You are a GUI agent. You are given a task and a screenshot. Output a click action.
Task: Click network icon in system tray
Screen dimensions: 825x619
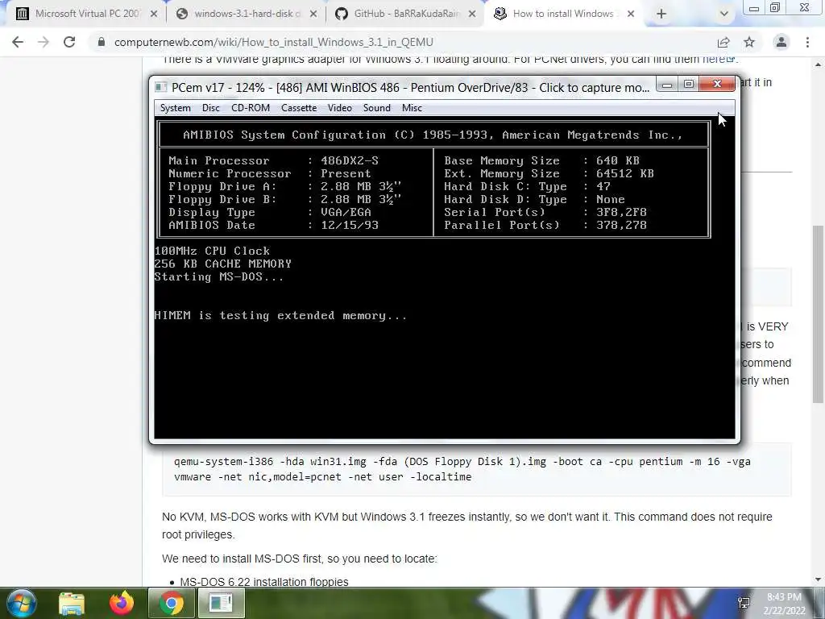click(744, 603)
